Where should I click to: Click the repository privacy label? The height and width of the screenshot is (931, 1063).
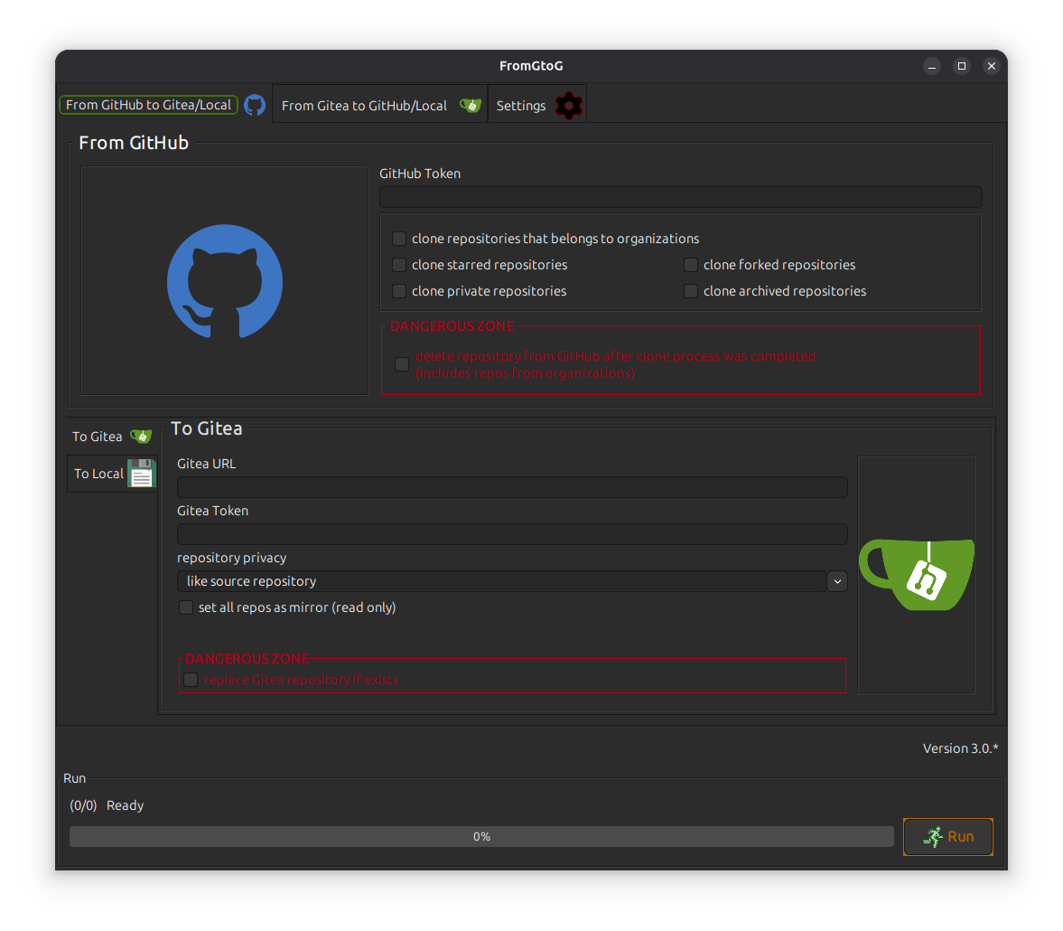pos(232,558)
